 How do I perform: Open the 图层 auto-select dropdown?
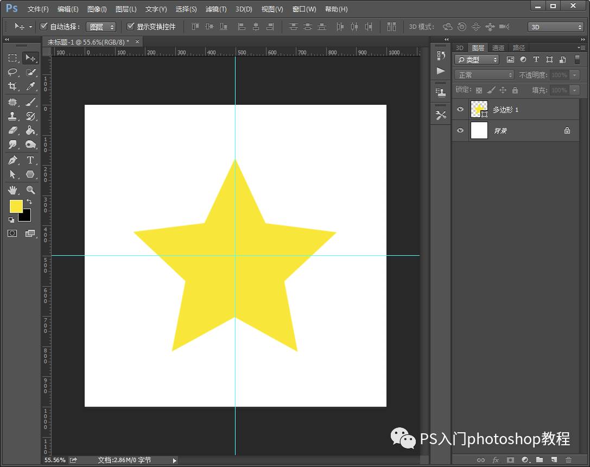click(x=101, y=27)
